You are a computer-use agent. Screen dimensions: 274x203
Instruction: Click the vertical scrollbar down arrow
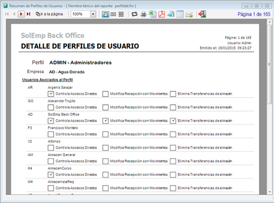[269, 192]
